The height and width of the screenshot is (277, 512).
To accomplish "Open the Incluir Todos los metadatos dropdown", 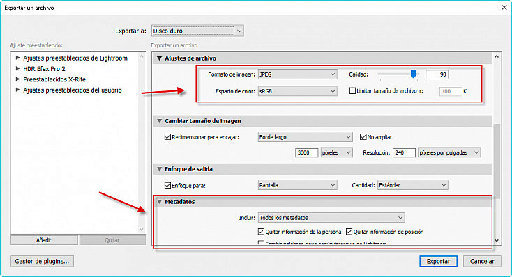I will (x=331, y=217).
